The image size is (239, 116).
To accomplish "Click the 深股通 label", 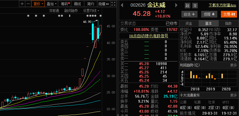I will (54, 11).
